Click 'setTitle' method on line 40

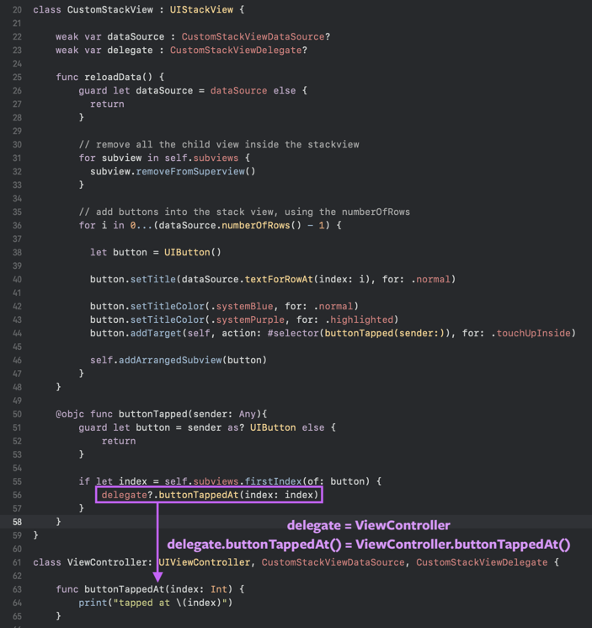153,279
